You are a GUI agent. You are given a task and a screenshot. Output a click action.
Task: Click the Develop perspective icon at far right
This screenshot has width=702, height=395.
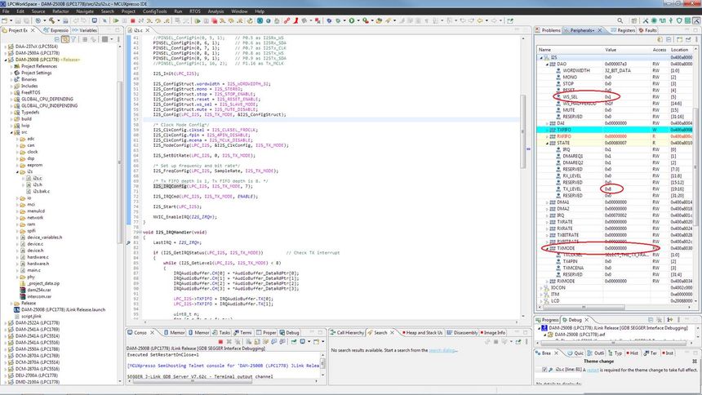696,20
